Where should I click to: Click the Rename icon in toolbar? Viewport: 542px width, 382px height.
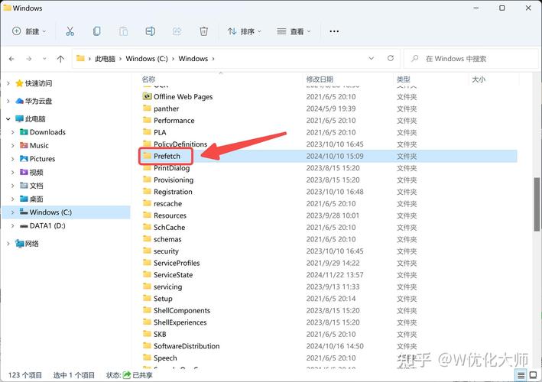[150, 31]
